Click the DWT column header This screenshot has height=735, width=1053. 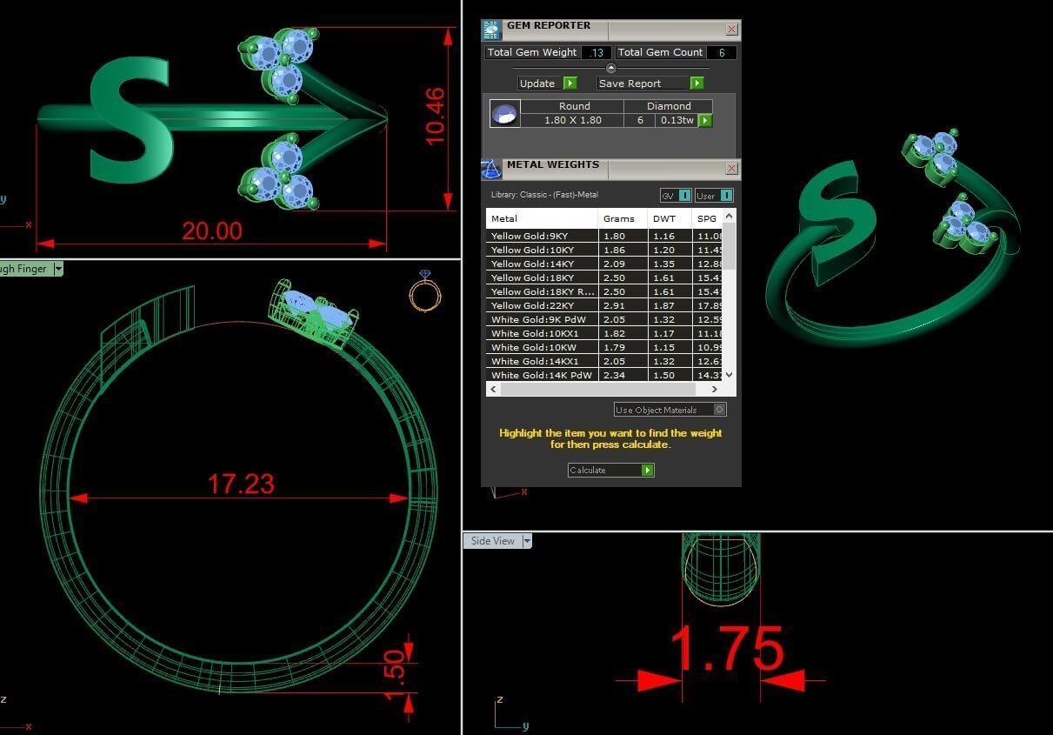click(670, 218)
